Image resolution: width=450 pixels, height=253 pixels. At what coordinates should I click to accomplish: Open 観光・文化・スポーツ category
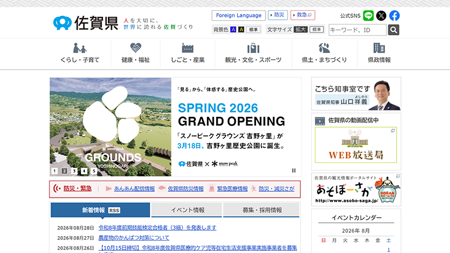click(x=253, y=53)
